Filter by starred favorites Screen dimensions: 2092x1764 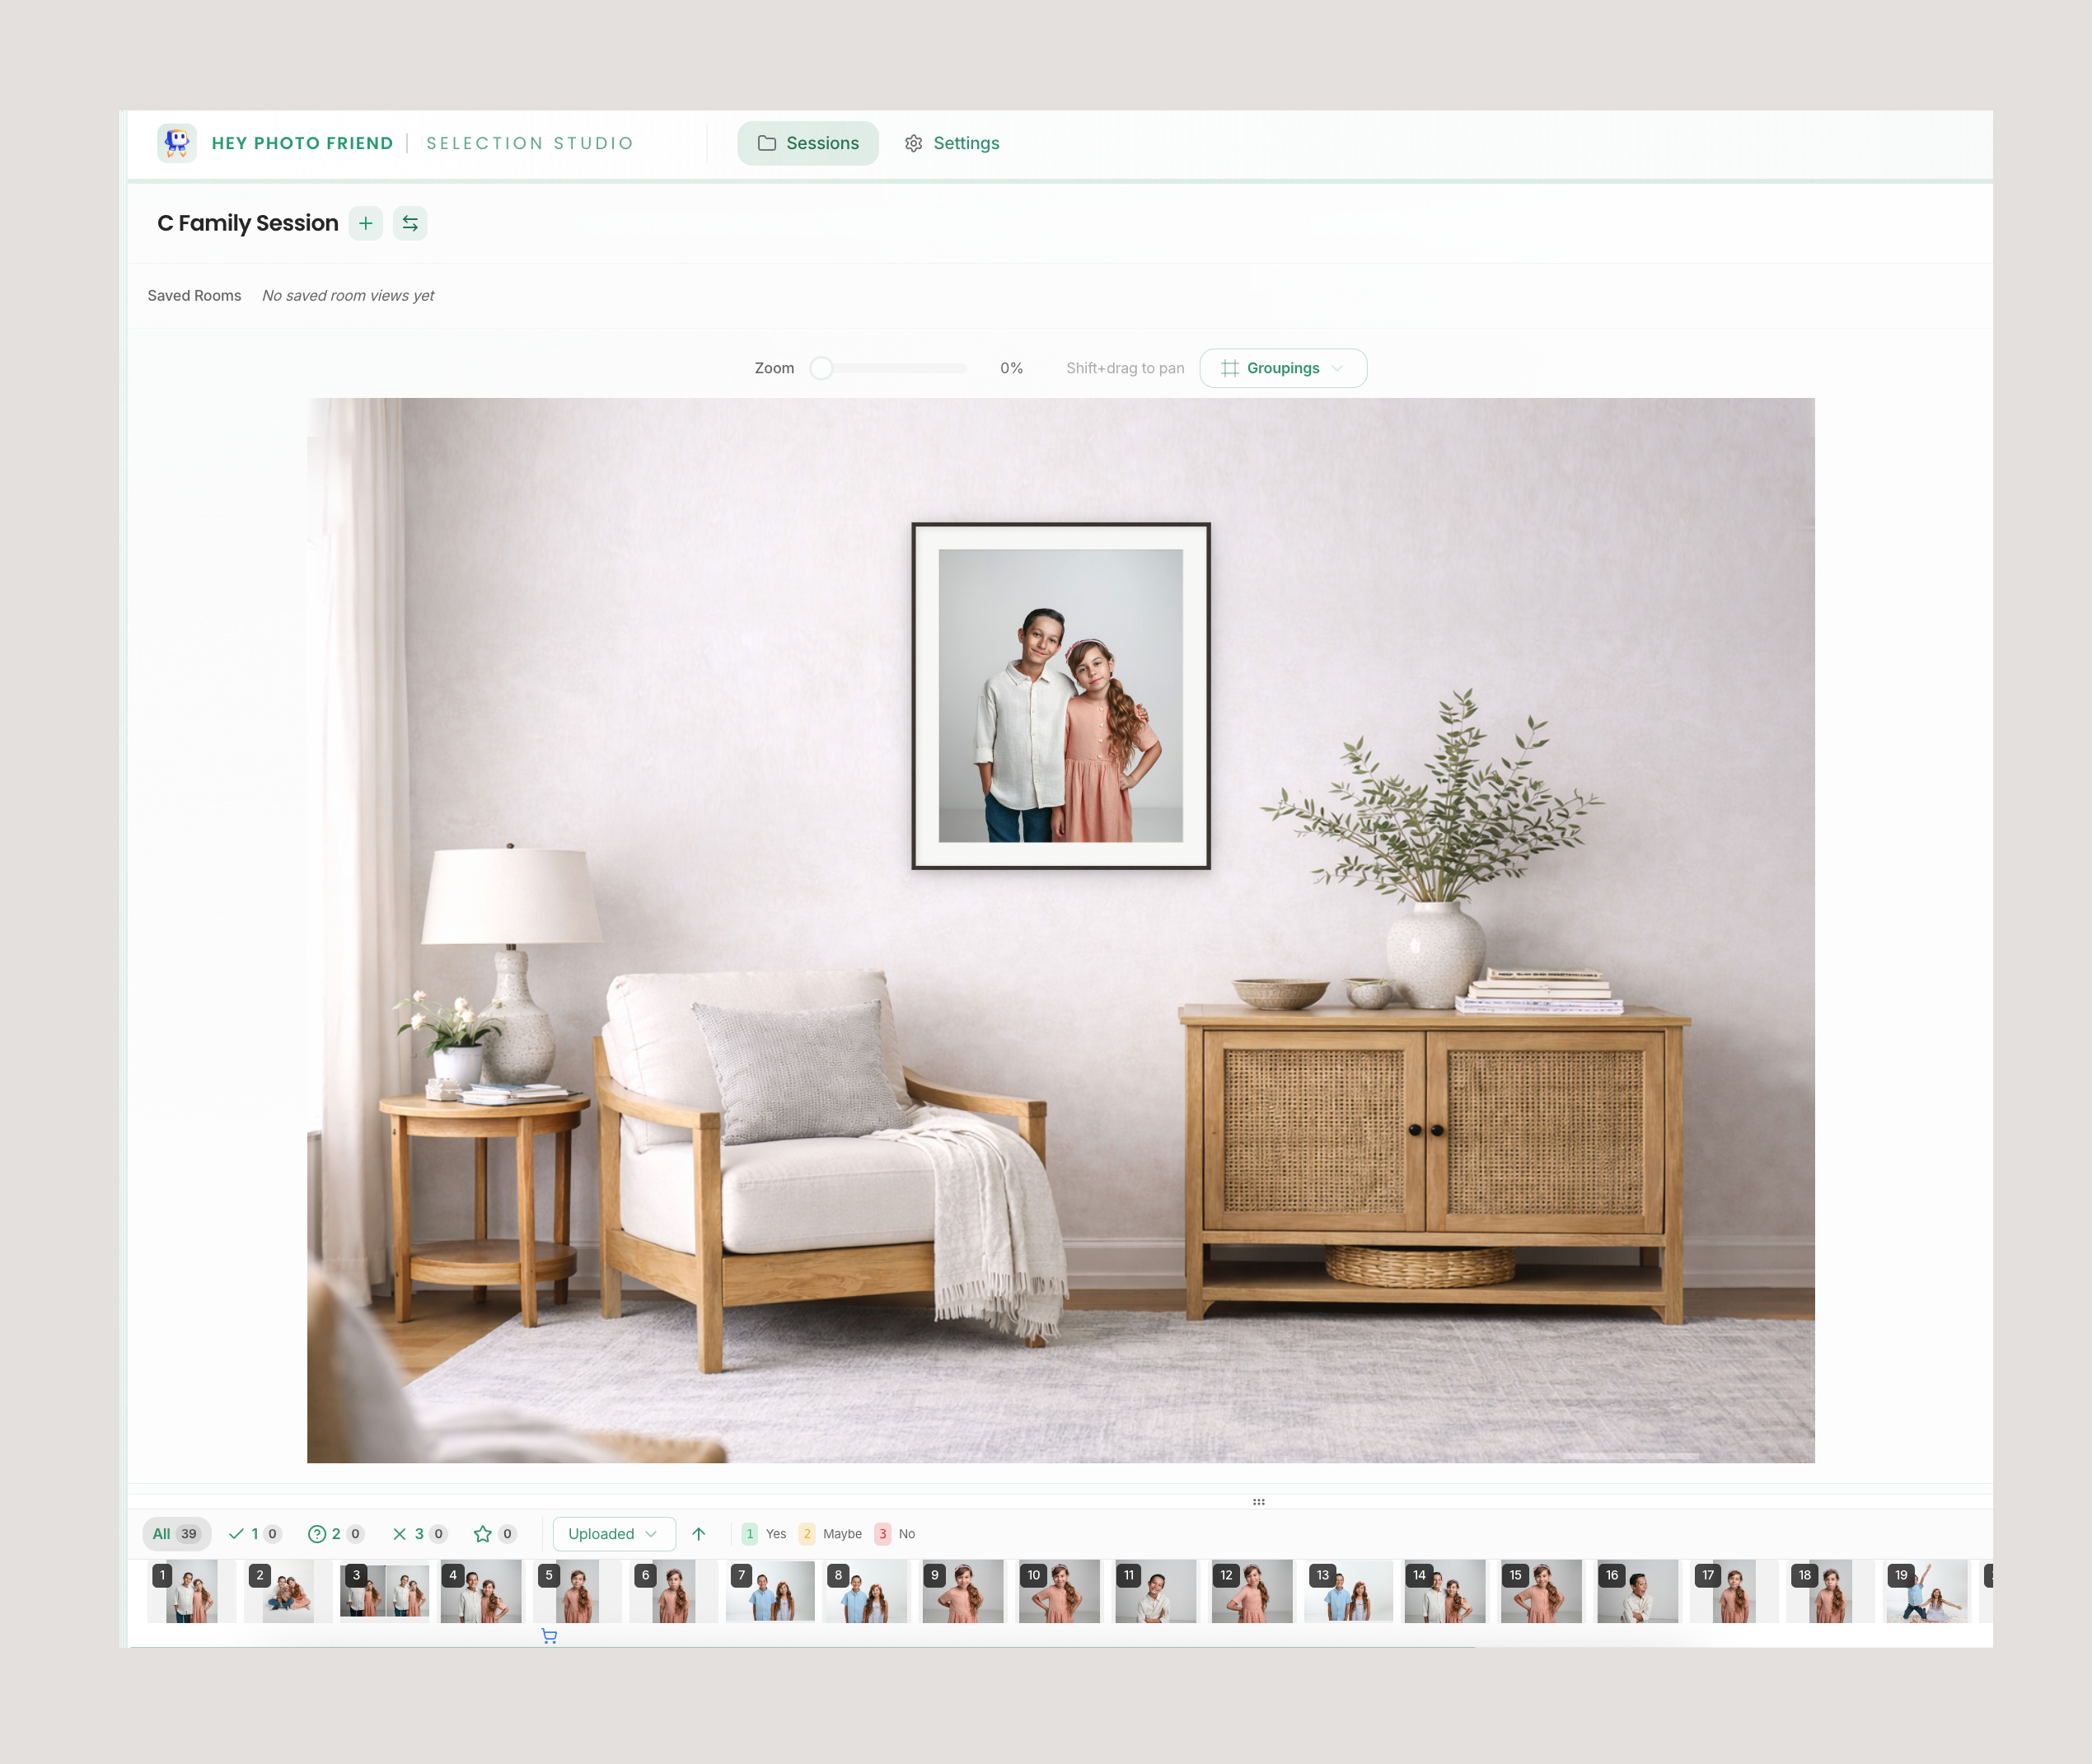point(494,1534)
